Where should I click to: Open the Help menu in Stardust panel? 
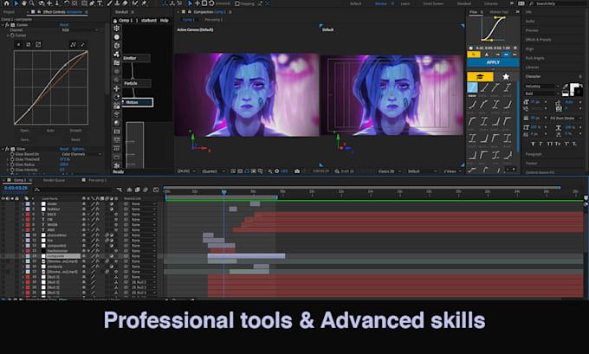click(x=165, y=20)
